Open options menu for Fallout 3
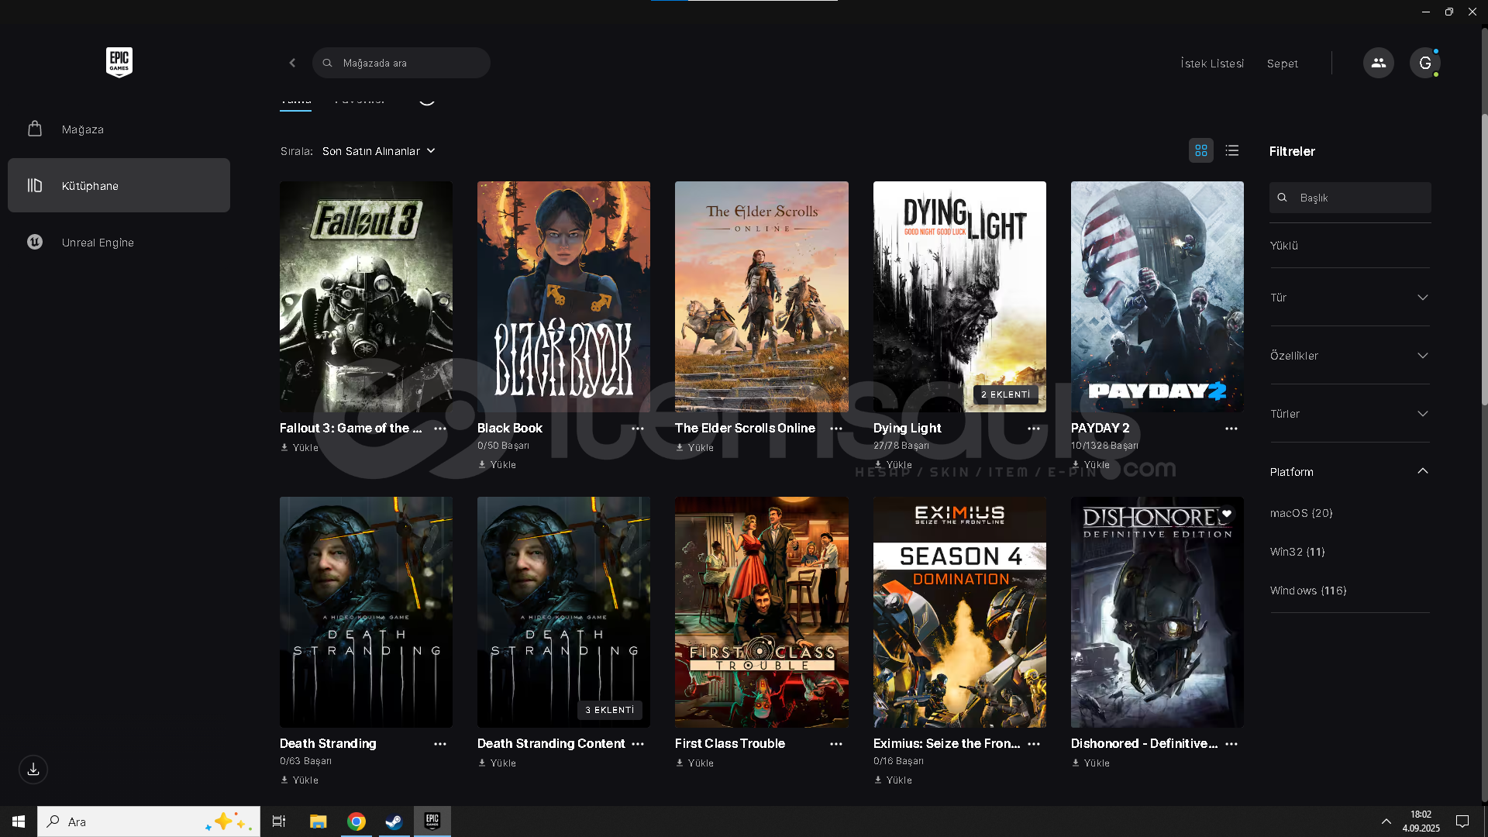This screenshot has height=837, width=1488. tap(440, 429)
